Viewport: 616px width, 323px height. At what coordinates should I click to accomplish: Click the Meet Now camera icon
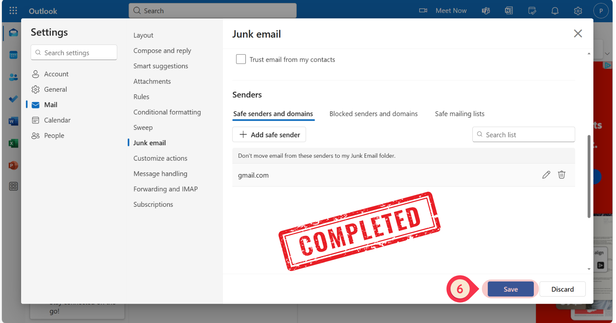coord(423,11)
